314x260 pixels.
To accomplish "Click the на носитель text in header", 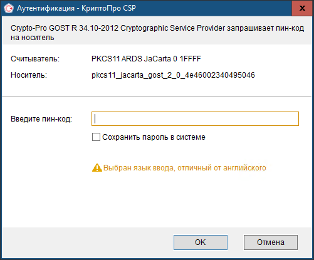I will (x=33, y=38).
